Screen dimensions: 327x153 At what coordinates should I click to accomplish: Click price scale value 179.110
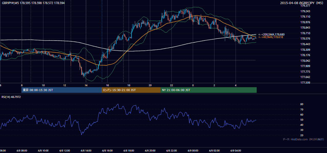305,17
